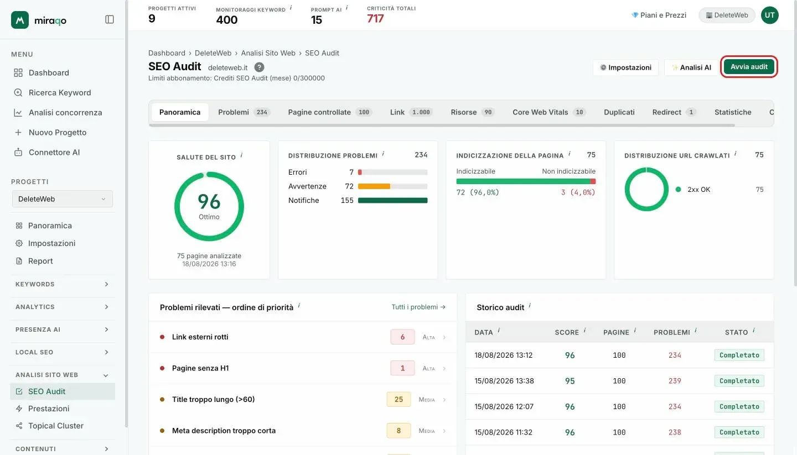Click the tab strip horizontal scrollbar
The image size is (797, 455).
pos(442,125)
